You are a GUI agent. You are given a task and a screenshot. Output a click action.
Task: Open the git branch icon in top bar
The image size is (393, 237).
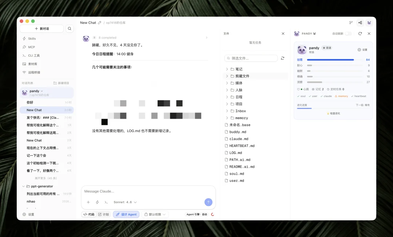pyautogui.click(x=351, y=23)
